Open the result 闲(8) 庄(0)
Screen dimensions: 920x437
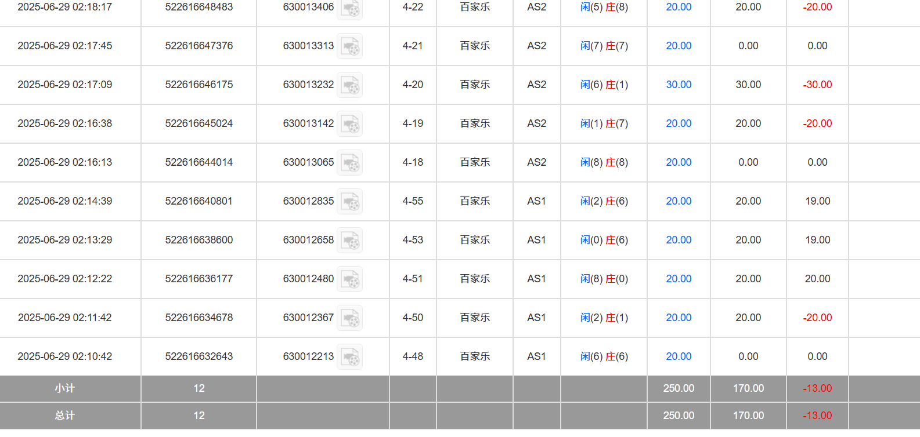604,279
